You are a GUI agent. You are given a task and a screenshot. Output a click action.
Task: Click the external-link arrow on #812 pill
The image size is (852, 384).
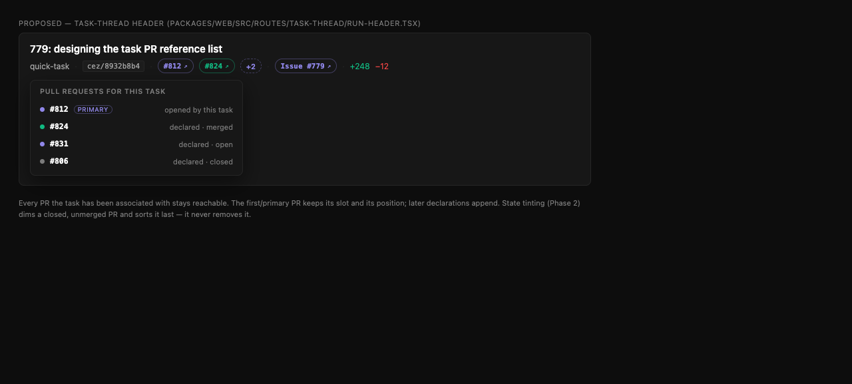[186, 67]
